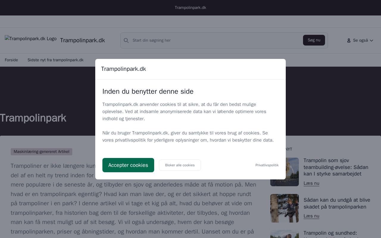Click Læs nu under teambuilding article

[x=311, y=183]
